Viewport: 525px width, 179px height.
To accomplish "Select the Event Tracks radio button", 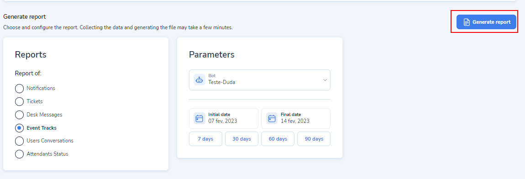I will tap(20, 128).
